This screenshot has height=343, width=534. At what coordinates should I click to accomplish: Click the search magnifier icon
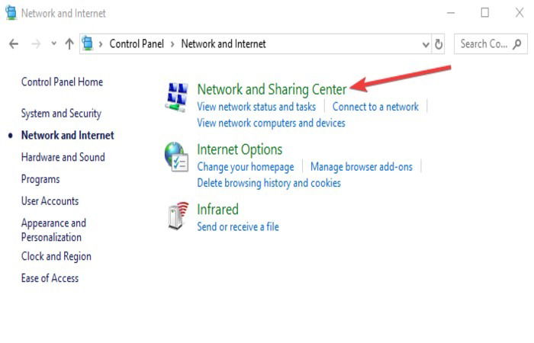click(x=517, y=44)
